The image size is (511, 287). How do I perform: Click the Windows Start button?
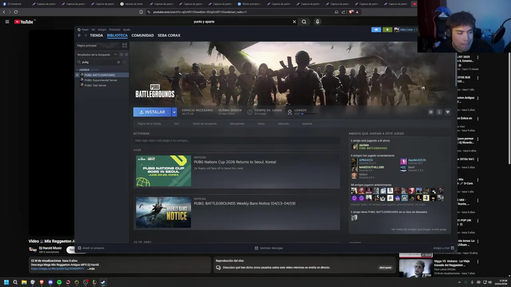[x=6, y=283]
